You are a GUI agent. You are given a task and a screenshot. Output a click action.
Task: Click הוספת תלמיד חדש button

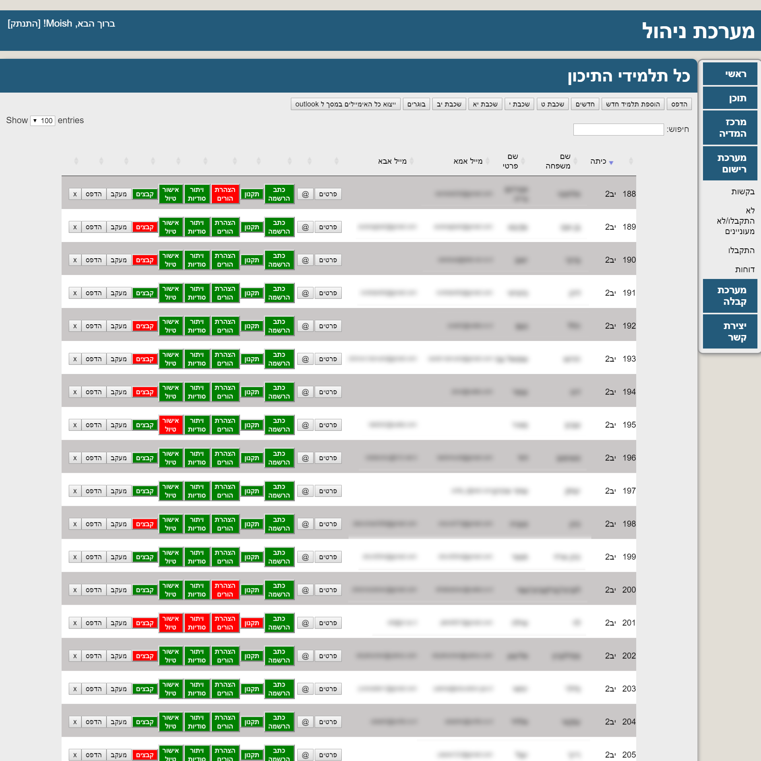coord(633,104)
